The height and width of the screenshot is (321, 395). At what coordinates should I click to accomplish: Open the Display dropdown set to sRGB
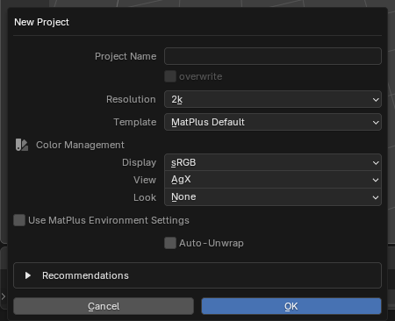(273, 162)
